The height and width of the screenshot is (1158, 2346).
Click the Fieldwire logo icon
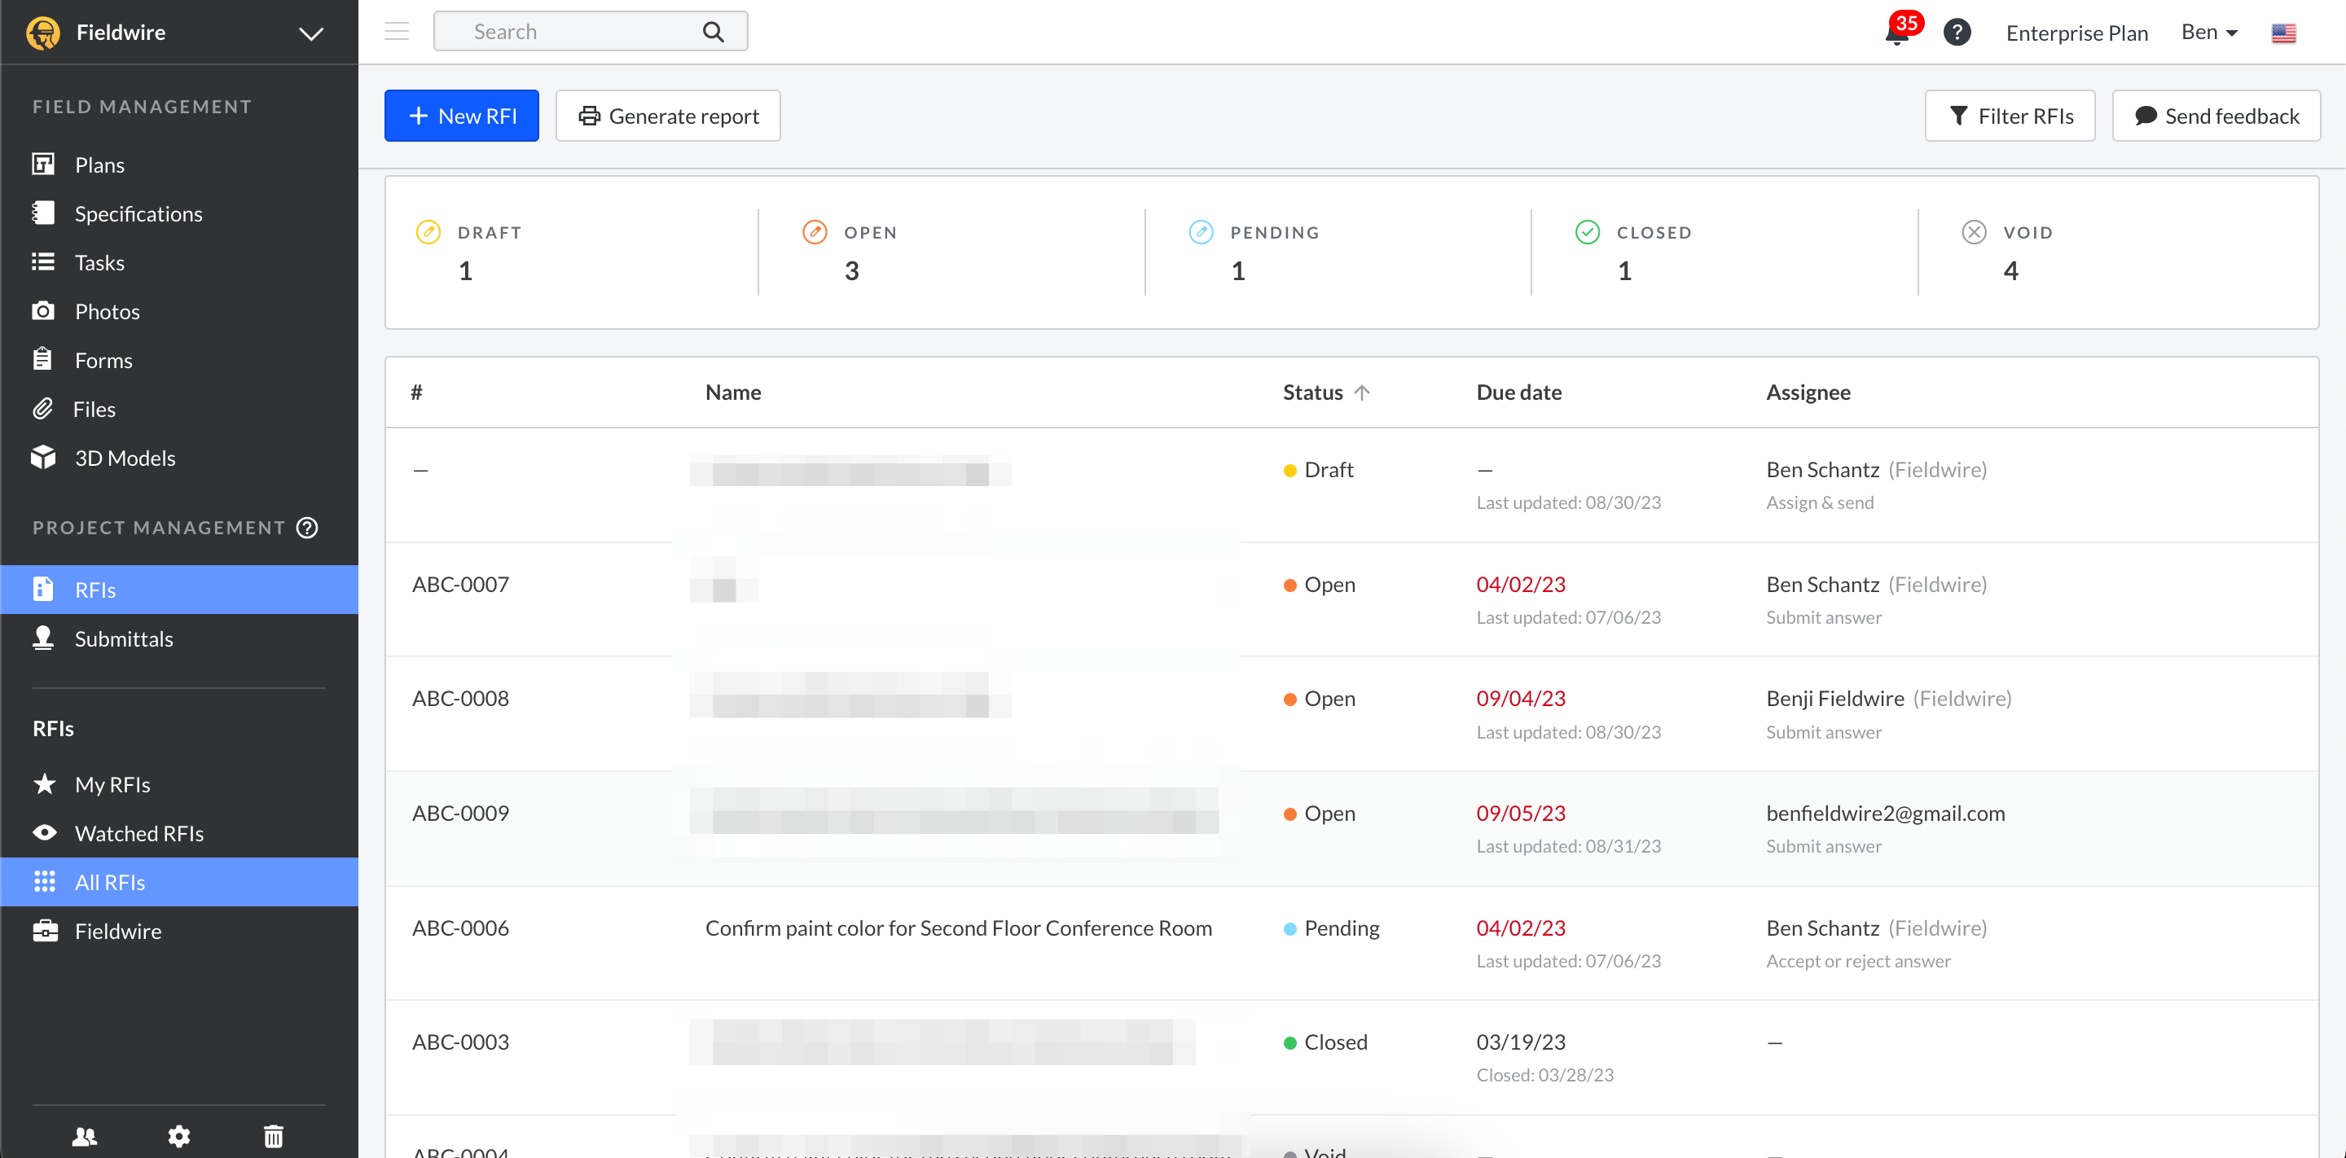(x=43, y=32)
